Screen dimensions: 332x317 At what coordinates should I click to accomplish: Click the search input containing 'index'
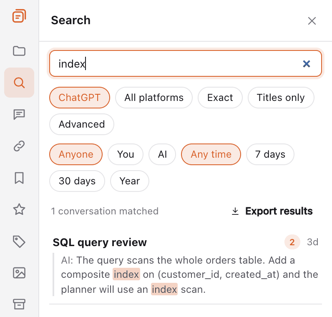coord(186,63)
